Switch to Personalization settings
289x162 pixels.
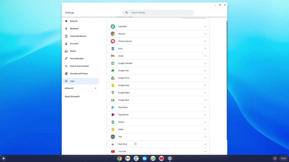80,58
